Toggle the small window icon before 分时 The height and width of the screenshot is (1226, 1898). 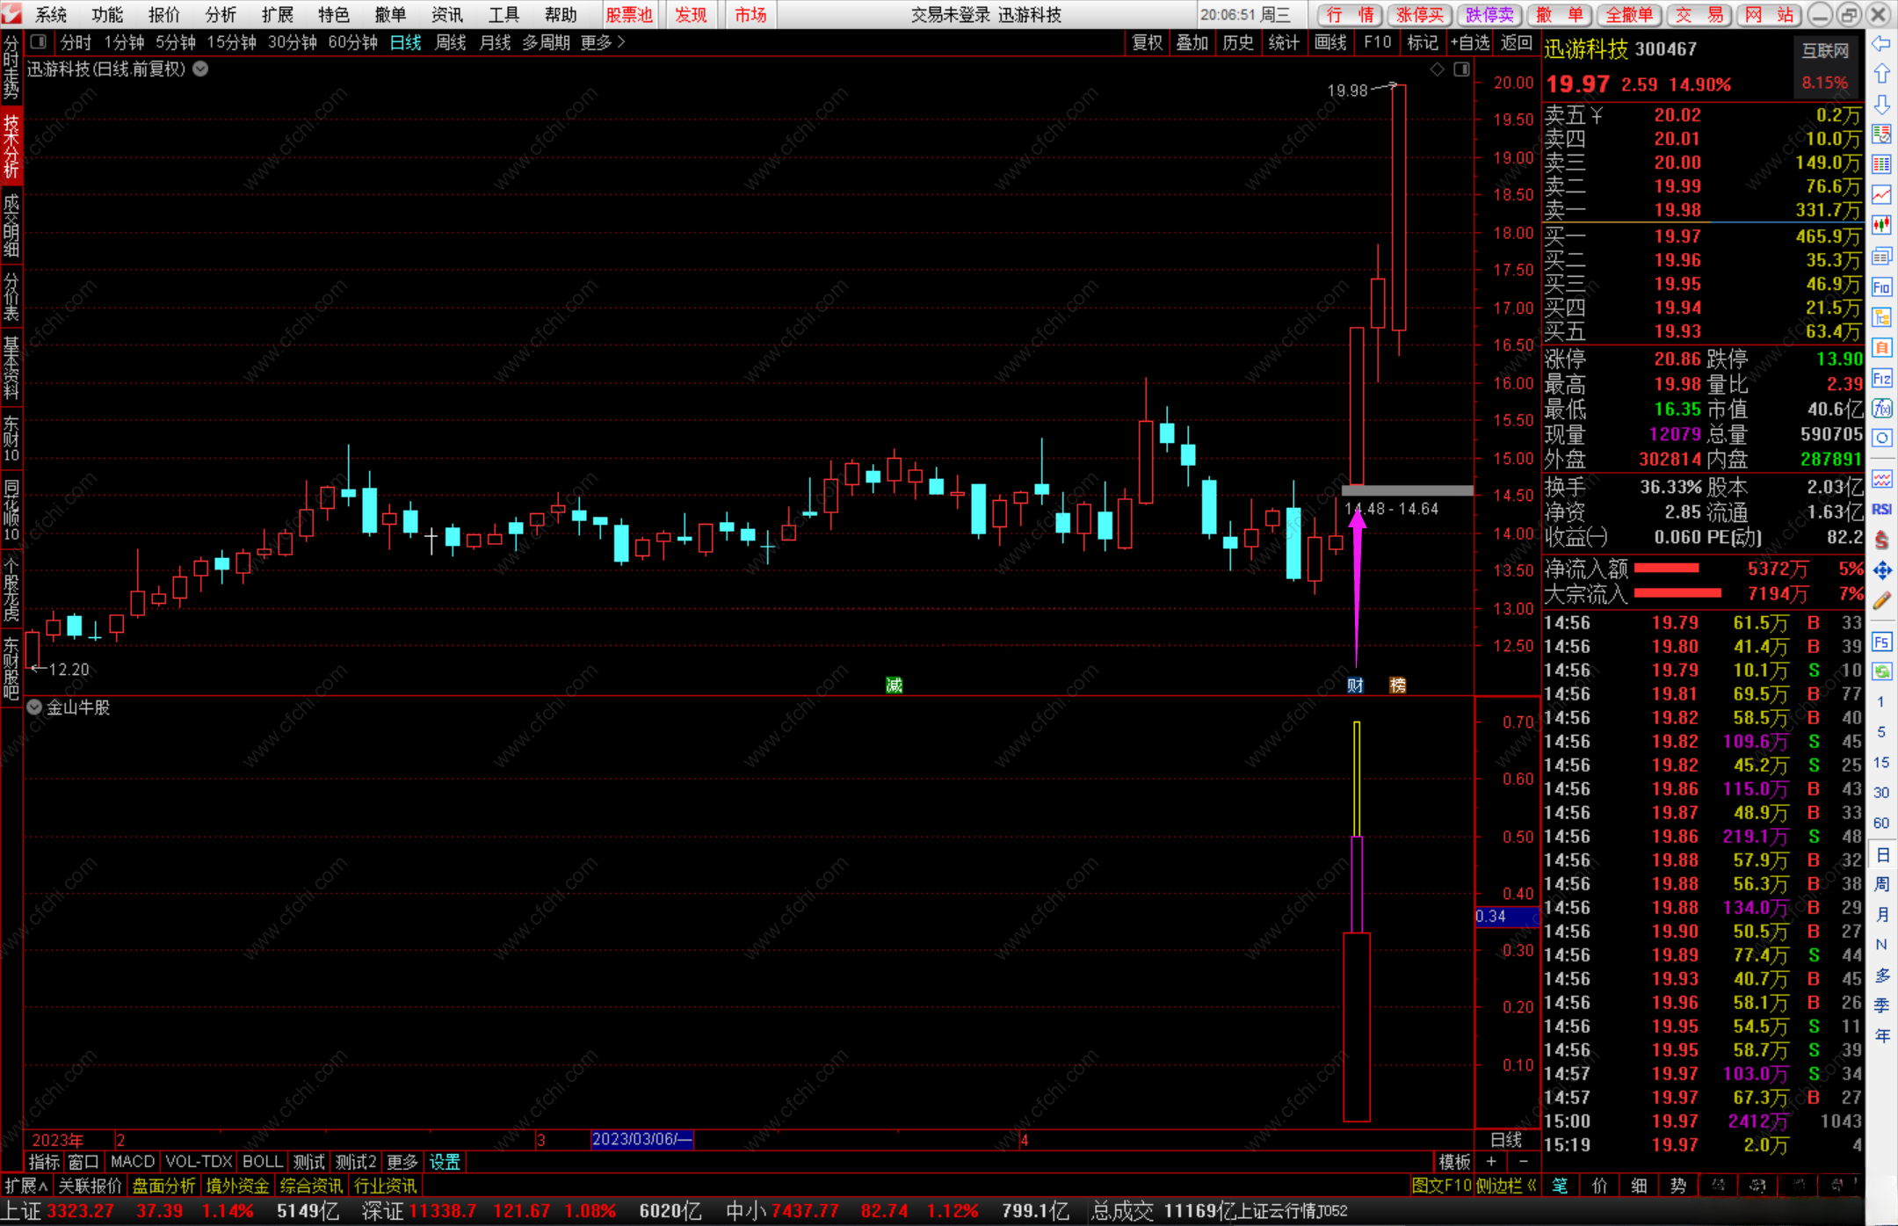click(x=39, y=42)
